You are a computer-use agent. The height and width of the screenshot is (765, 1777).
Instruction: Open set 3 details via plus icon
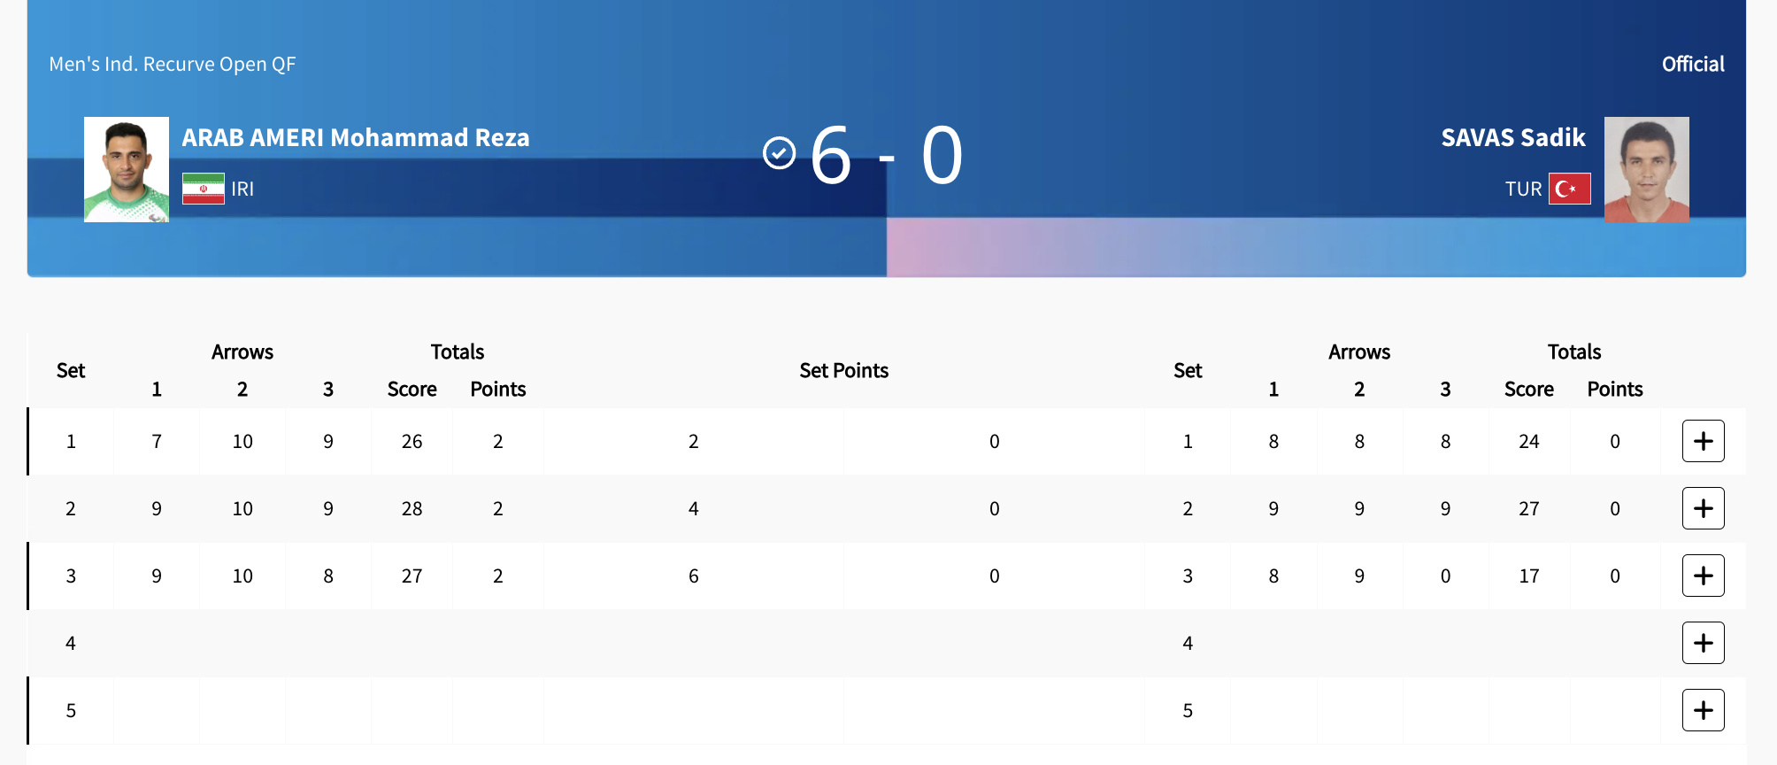1703,576
